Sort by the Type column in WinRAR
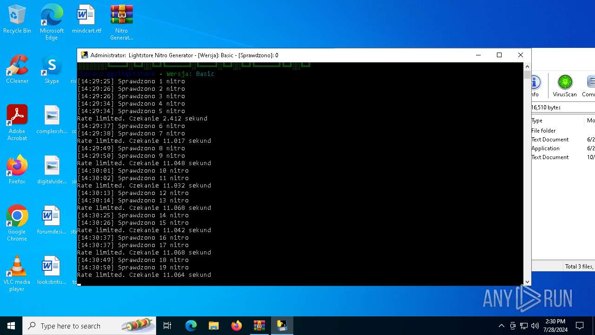Image resolution: width=595 pixels, height=335 pixels. (557, 120)
